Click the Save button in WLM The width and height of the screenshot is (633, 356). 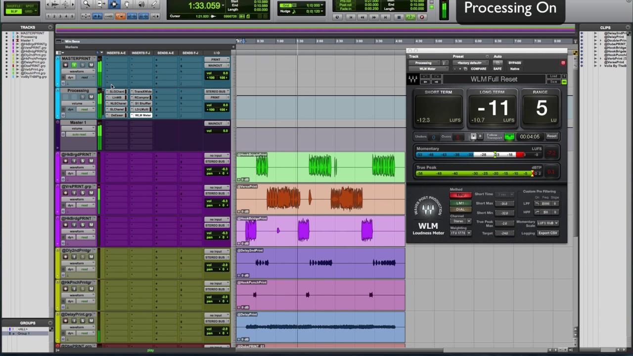553,82
